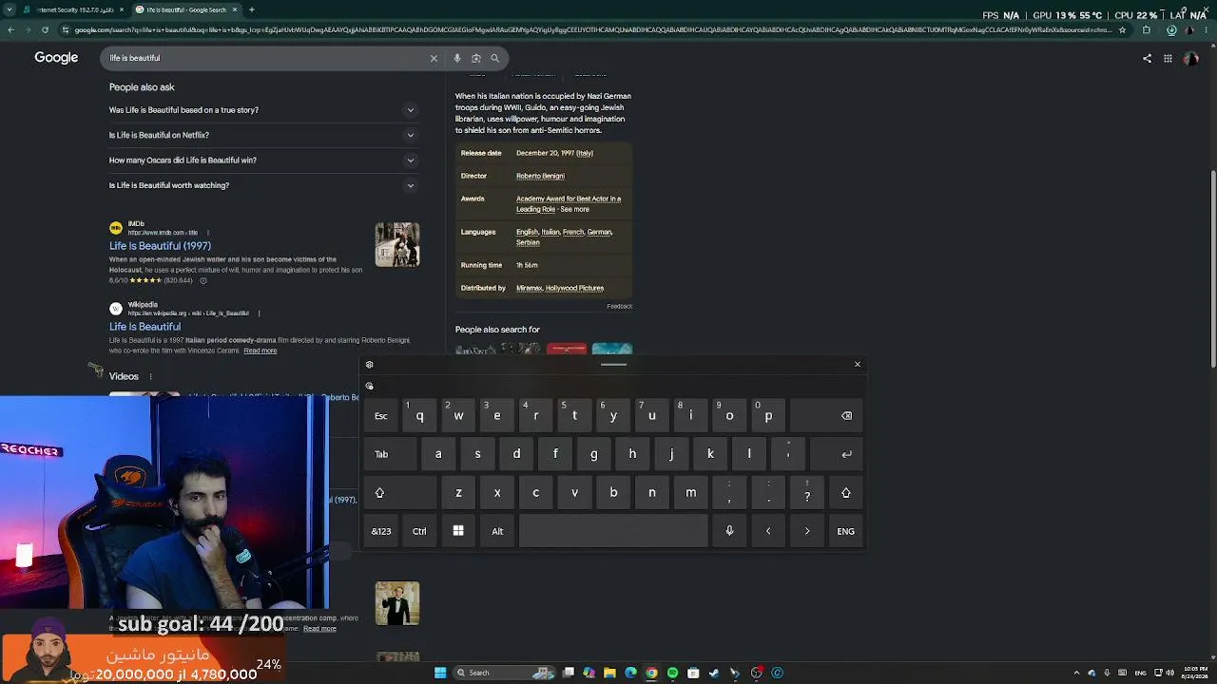Open 'Life Is Beautiful (1997)' IMDb link

pyautogui.click(x=160, y=246)
